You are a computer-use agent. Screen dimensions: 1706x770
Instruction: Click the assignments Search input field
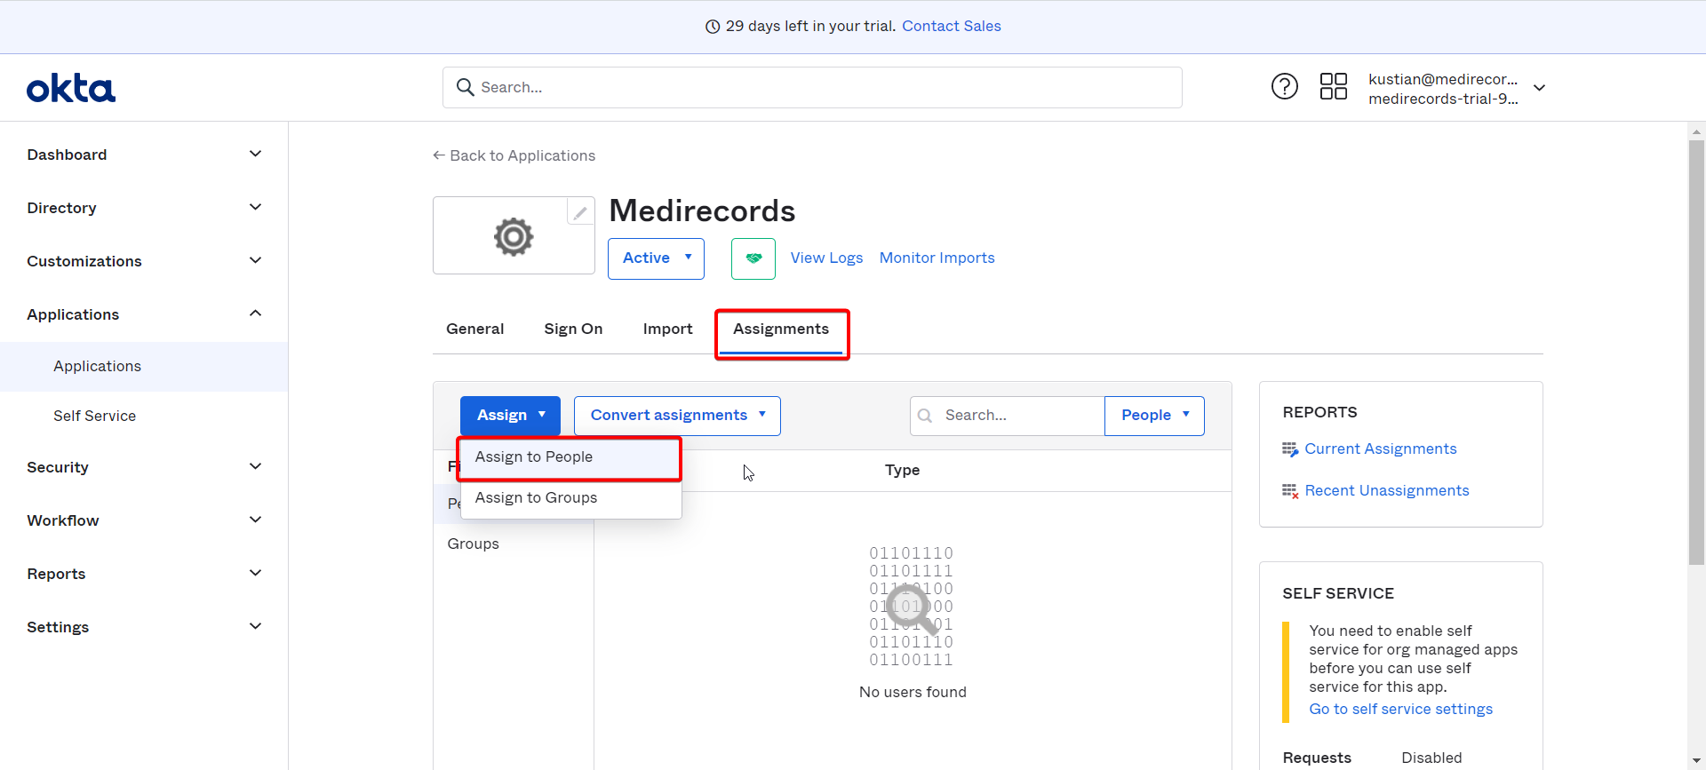point(1007,416)
